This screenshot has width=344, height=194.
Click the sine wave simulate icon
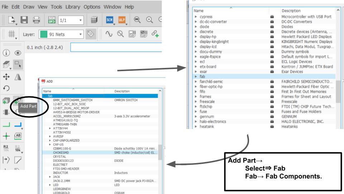point(109,34)
